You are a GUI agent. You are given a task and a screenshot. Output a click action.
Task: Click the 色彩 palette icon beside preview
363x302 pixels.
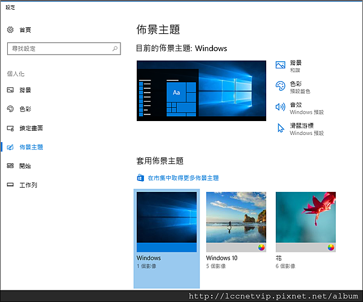click(x=280, y=86)
